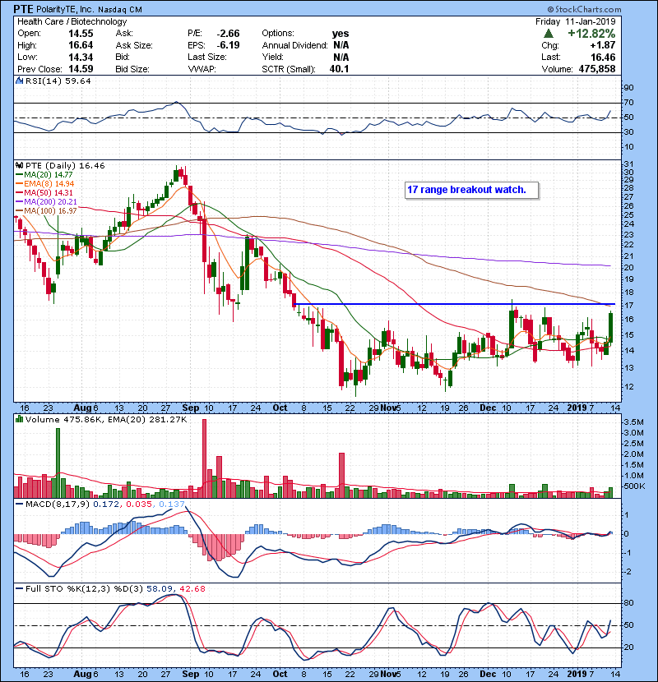
Task: Click the RSI(14) 59.64 panel label
Action: click(x=58, y=81)
